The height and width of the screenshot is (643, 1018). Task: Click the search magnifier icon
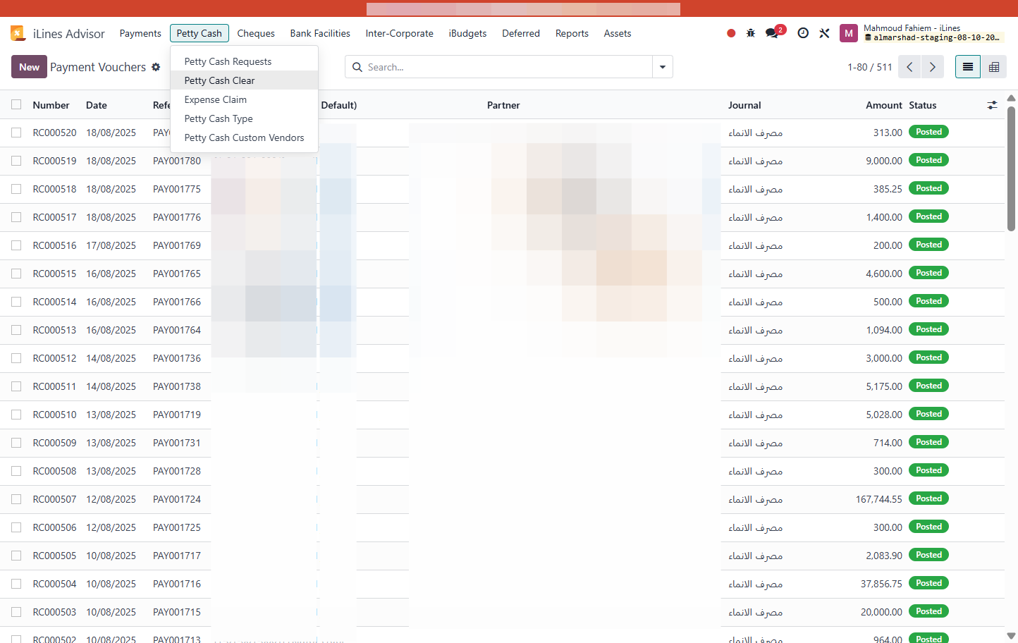pos(357,67)
